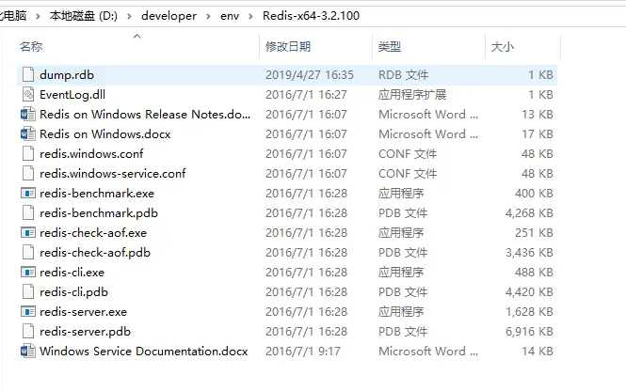
Task: Click the redis-benchmark.exe application icon
Action: click(28, 194)
